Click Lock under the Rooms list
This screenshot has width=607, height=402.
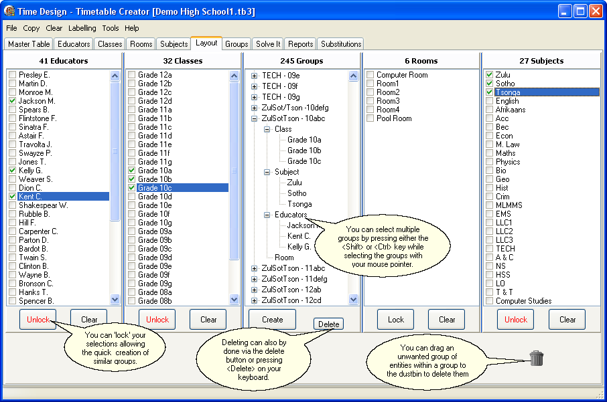(396, 320)
